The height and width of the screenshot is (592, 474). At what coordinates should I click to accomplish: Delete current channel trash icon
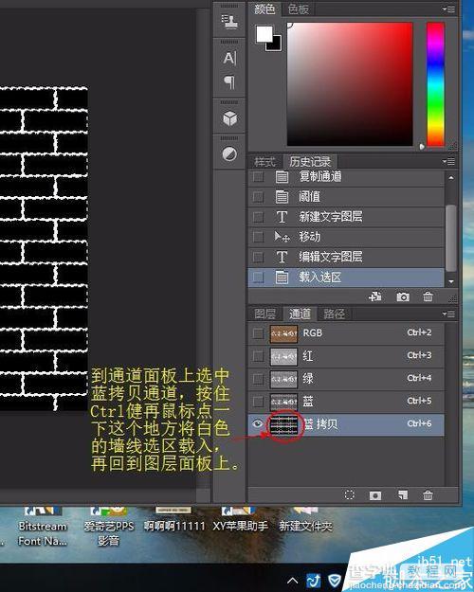428,495
